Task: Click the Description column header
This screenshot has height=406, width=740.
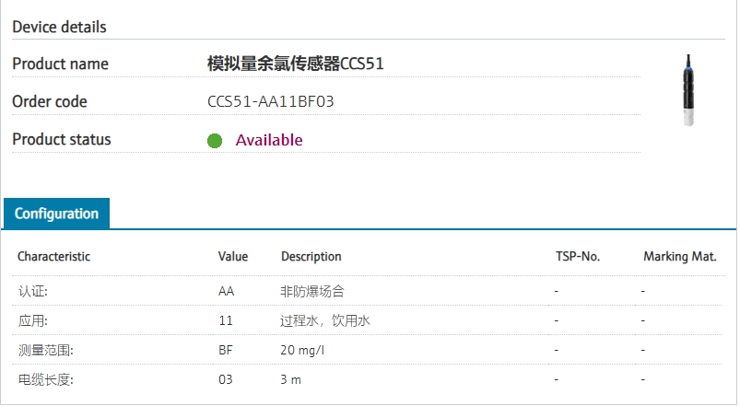Action: pyautogui.click(x=311, y=257)
